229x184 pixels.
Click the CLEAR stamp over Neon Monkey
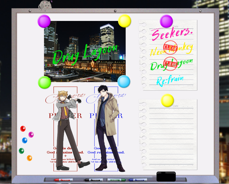coord(170,48)
